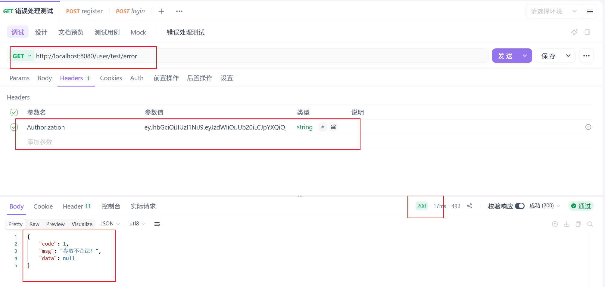Open the 文档预览 tab

click(71, 32)
